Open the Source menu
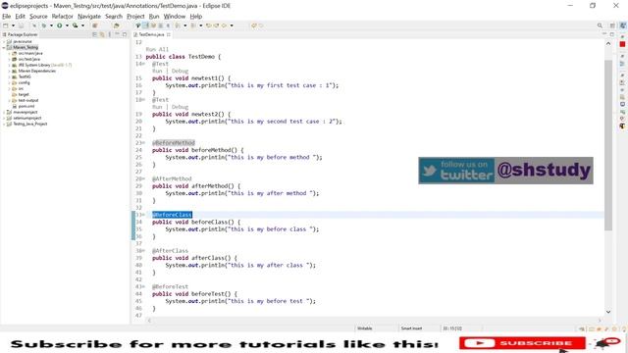This screenshot has width=628, height=353. point(38,17)
